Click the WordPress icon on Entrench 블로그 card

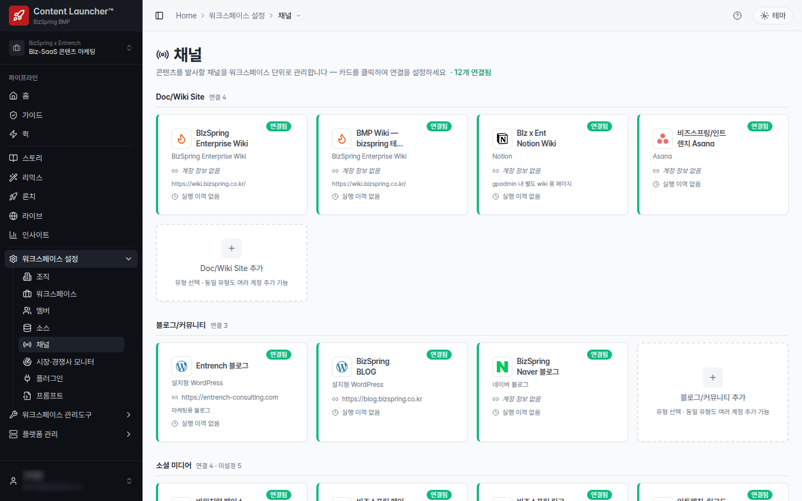click(x=182, y=366)
